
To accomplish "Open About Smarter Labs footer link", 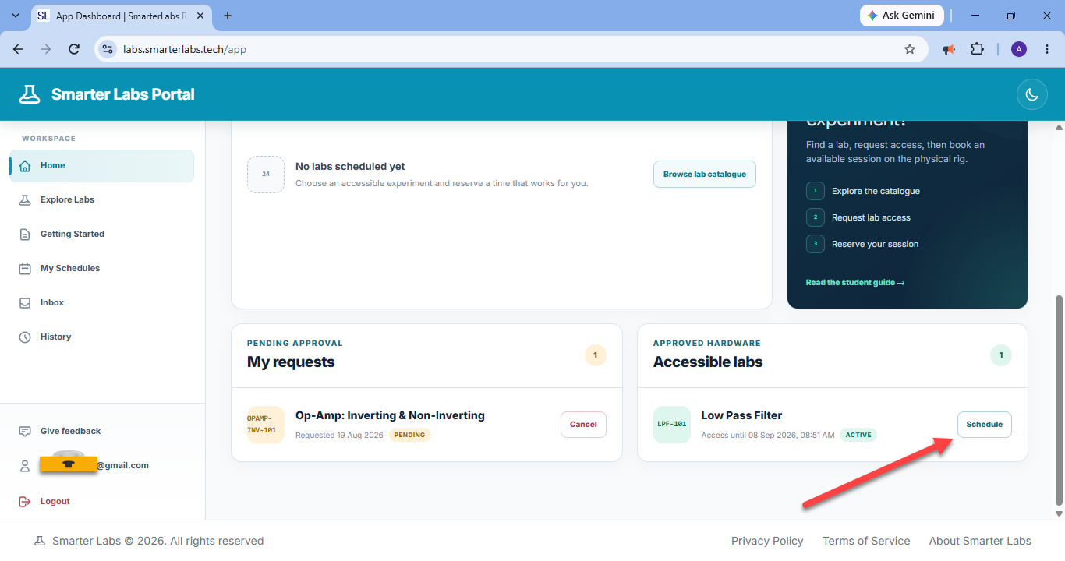I will (x=980, y=541).
